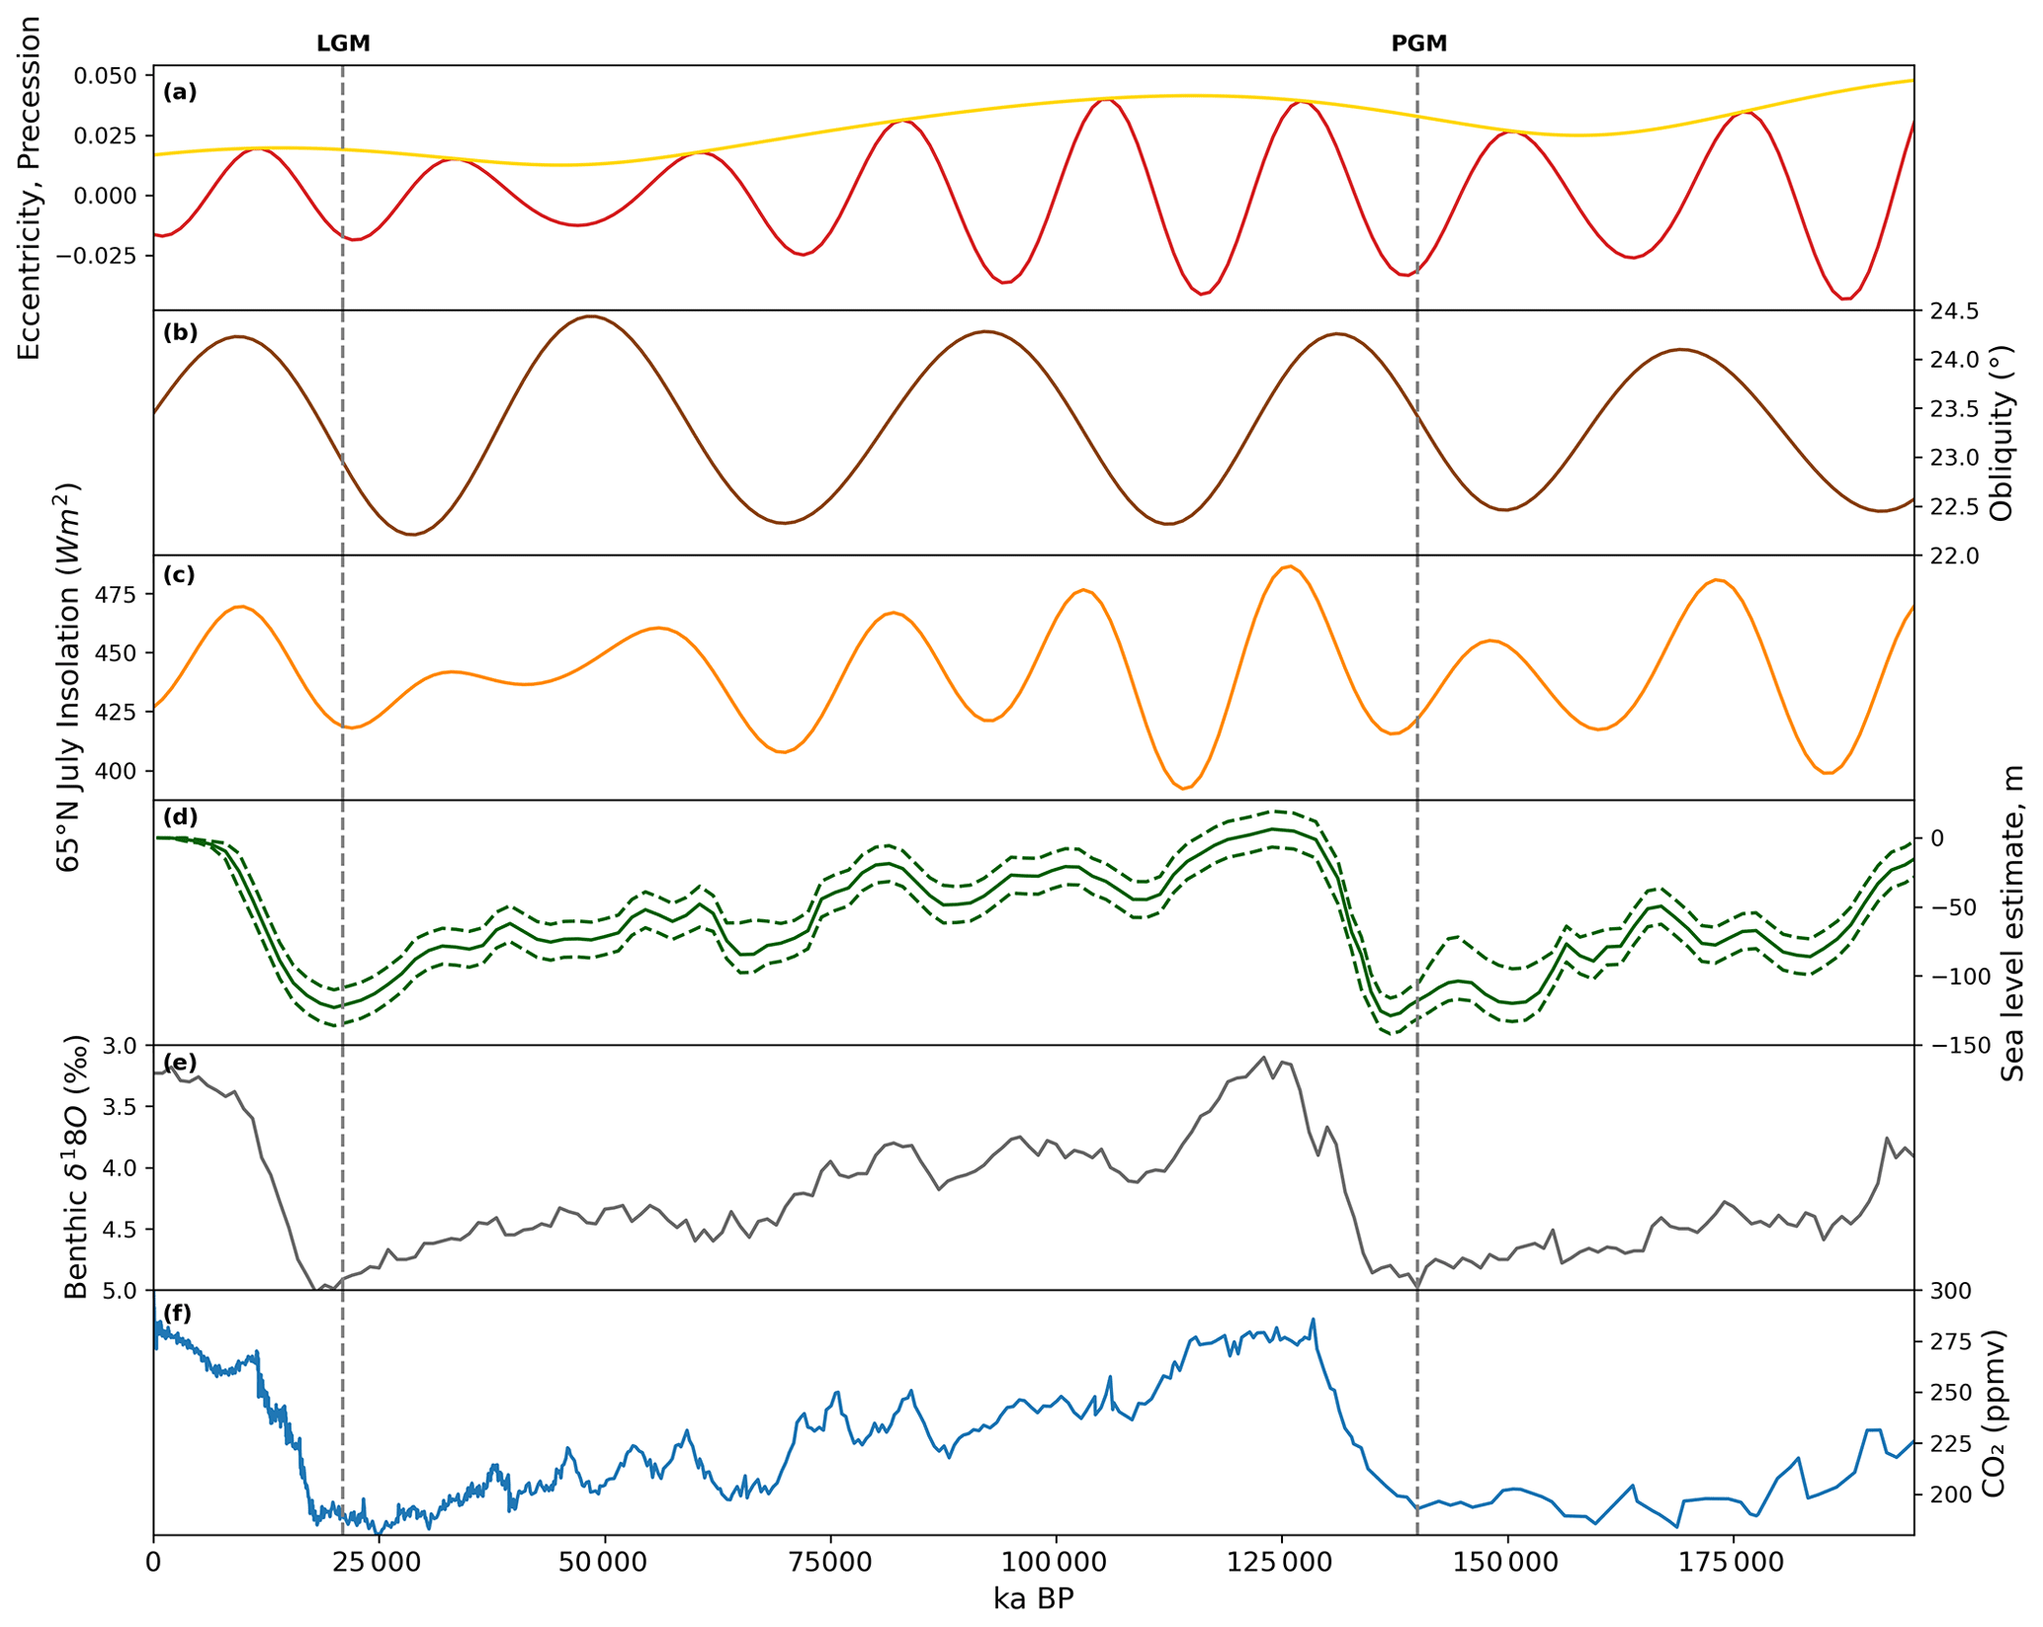
Task: Click panel label (f)
Action: (178, 1313)
